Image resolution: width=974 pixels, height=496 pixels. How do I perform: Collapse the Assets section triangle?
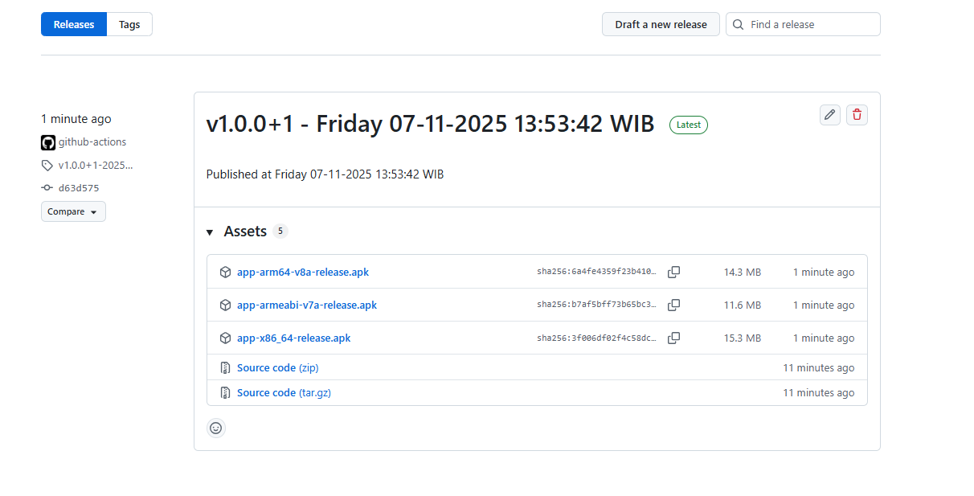[x=210, y=232]
